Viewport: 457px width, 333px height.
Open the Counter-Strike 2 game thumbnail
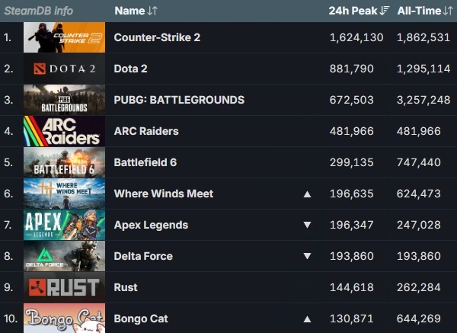(64, 37)
